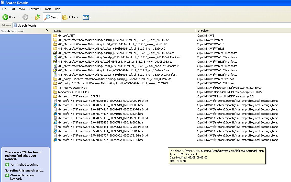Image resolution: width=291 pixels, height=182 pixels.
Task: Click the Search Results address bar icon
Action: point(15,25)
